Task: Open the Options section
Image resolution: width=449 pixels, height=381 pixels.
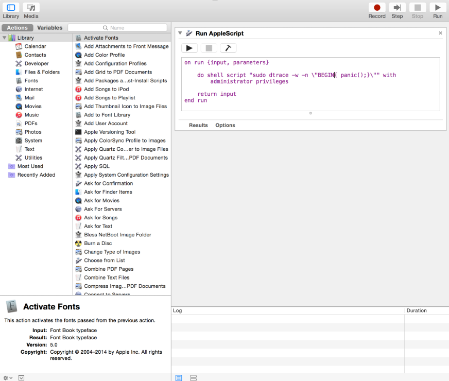Action: point(225,126)
